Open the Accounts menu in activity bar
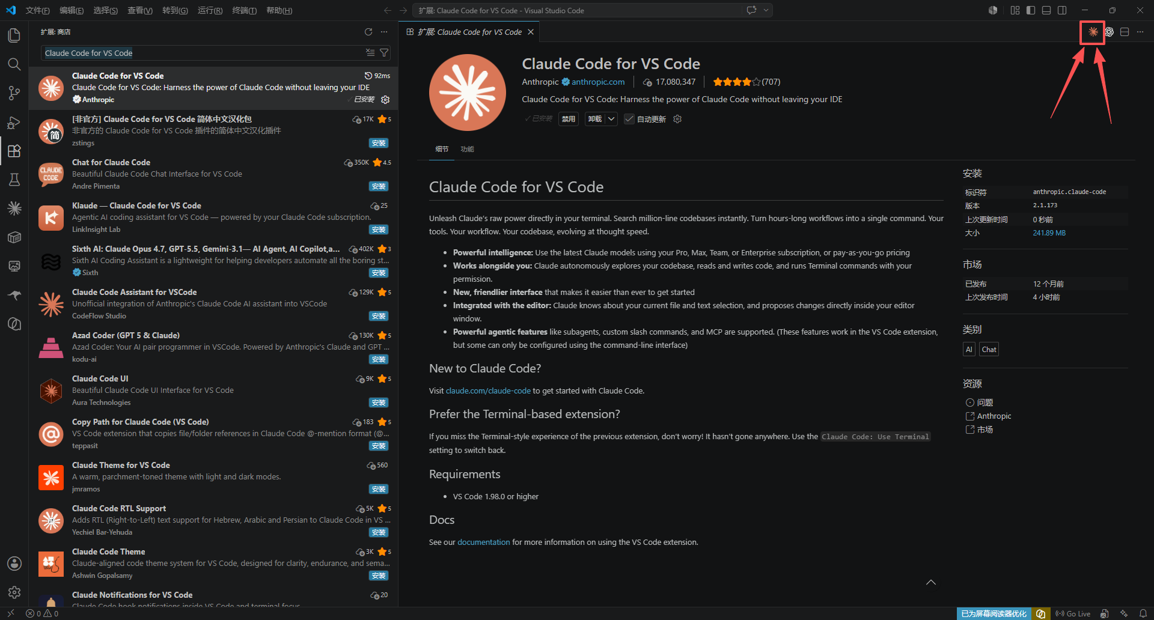The image size is (1154, 620). click(x=14, y=564)
